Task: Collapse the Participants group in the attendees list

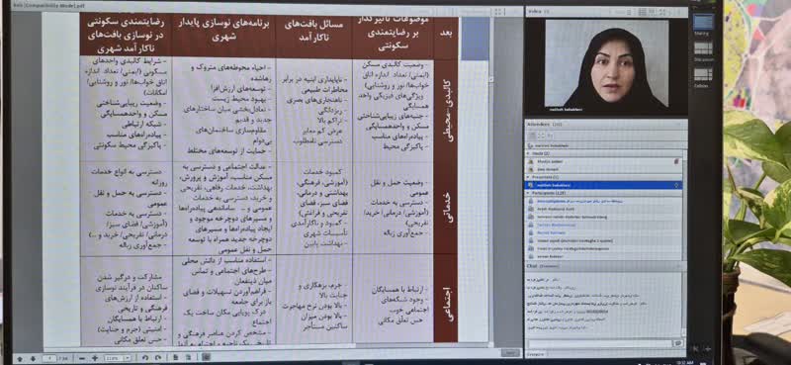Action: [528, 193]
